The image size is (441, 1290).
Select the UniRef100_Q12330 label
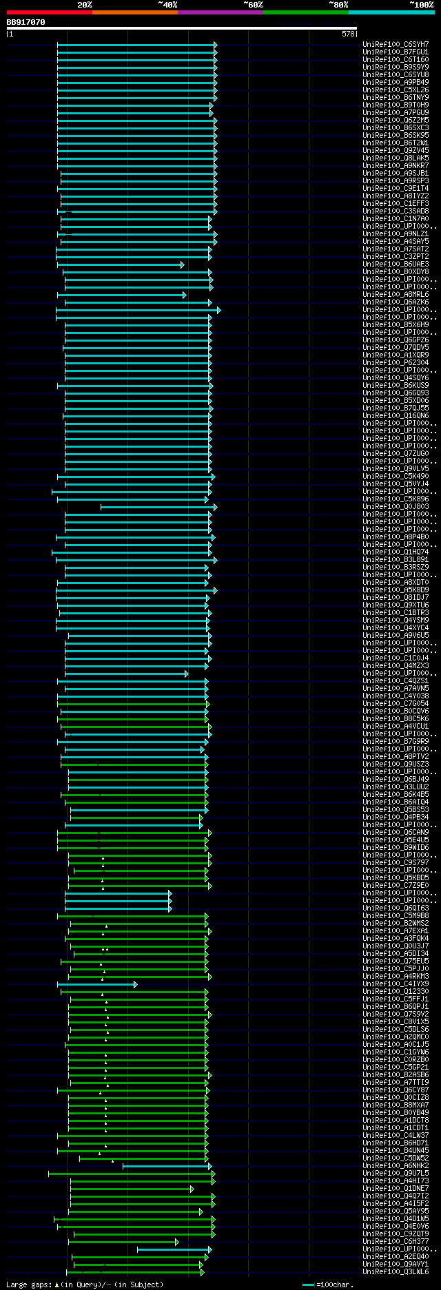click(396, 992)
